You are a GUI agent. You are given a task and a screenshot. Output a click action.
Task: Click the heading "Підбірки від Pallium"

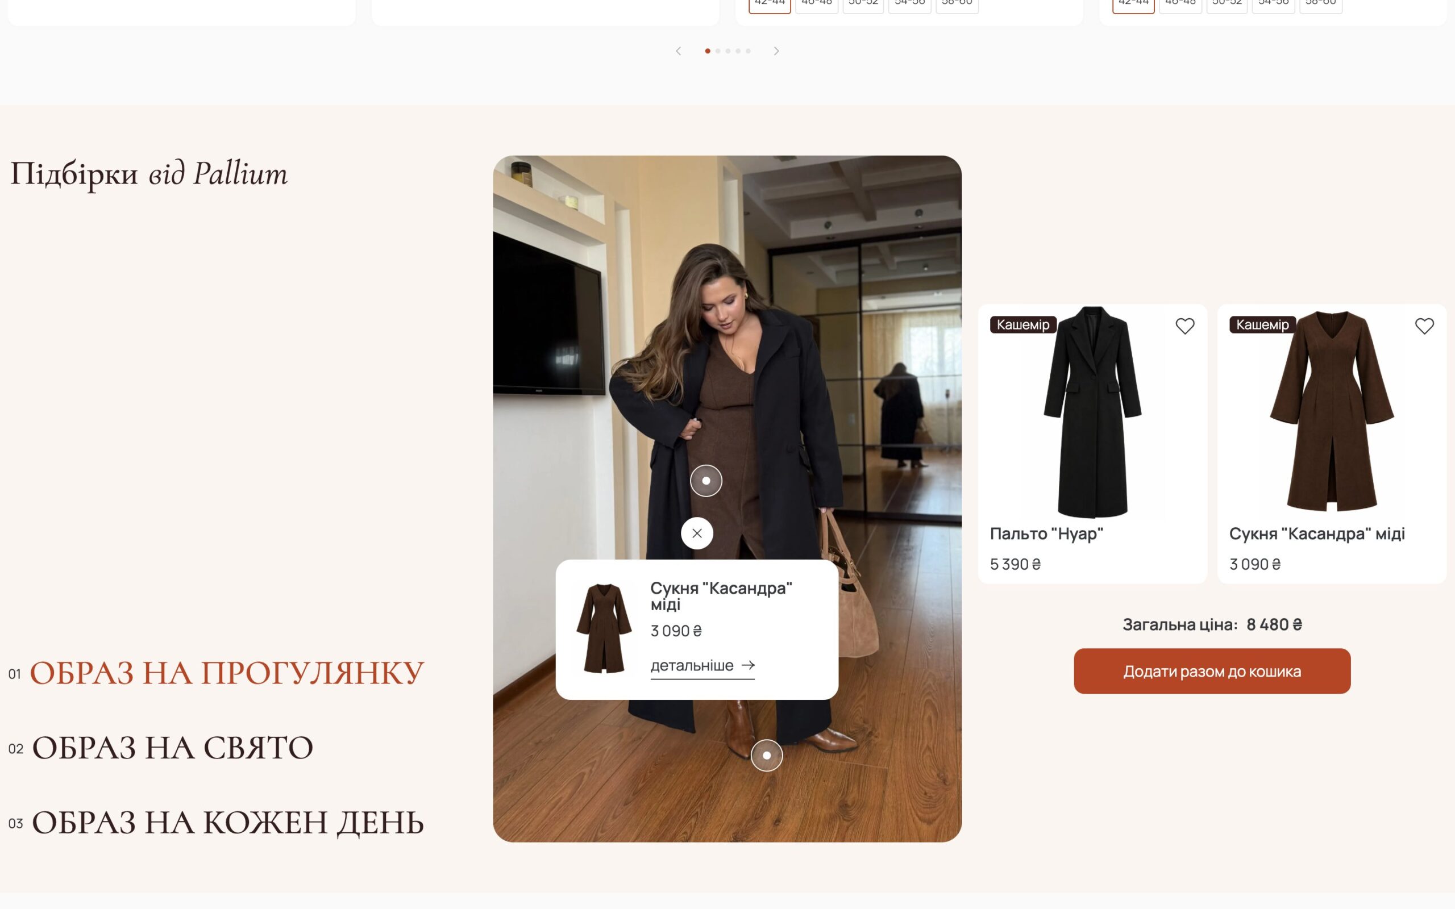point(148,174)
